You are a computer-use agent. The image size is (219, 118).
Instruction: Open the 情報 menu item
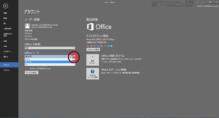click(x=5, y=13)
